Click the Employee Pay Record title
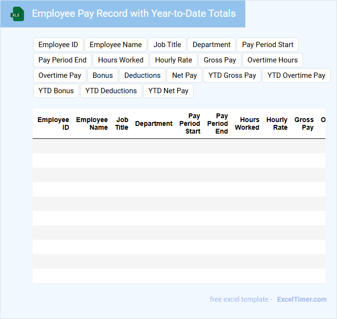The height and width of the screenshot is (319, 337). tap(133, 13)
